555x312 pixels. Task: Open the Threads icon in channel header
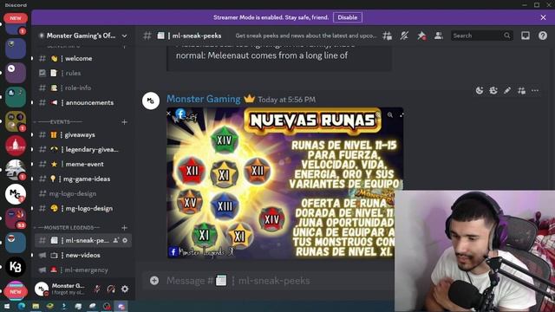click(388, 36)
